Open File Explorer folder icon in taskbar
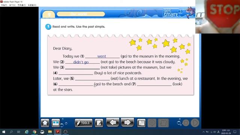This screenshot has height=135, width=240. 50,132
